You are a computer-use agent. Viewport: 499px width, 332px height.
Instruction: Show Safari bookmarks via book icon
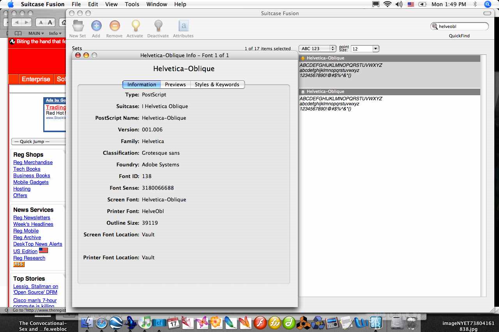tap(18, 33)
